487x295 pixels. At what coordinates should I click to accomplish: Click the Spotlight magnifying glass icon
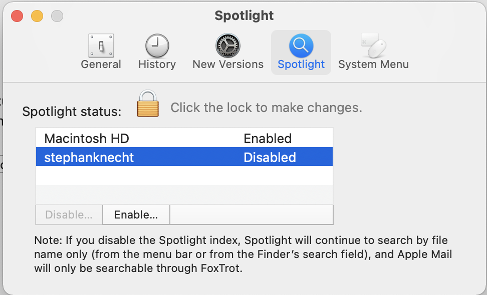(x=301, y=46)
